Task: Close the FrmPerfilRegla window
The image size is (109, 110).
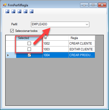Action: pyautogui.click(x=102, y=5)
